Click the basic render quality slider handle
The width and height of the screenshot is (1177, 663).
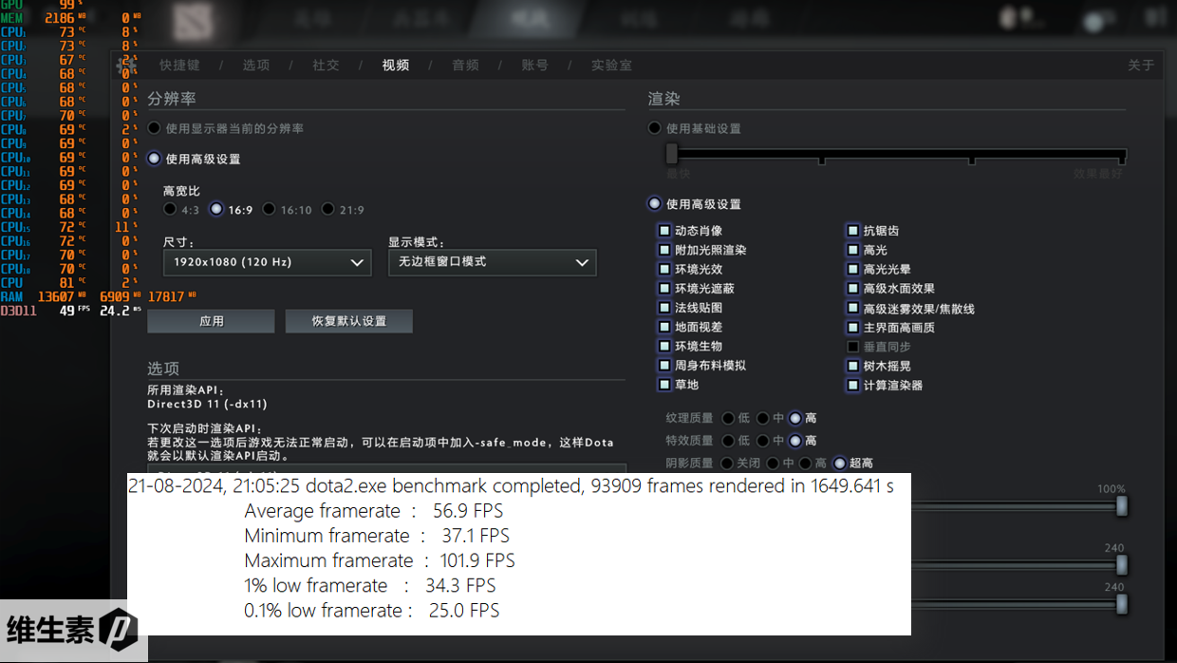[672, 154]
